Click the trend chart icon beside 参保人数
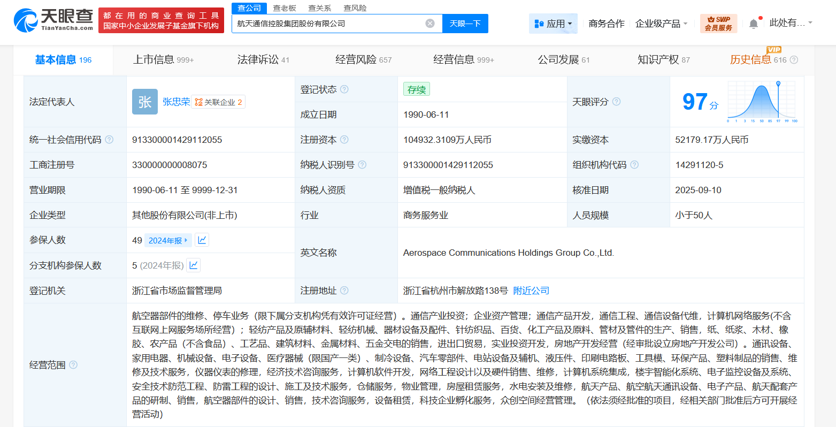 tap(202, 240)
